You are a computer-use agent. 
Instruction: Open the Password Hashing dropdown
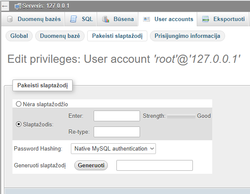[x=113, y=149]
